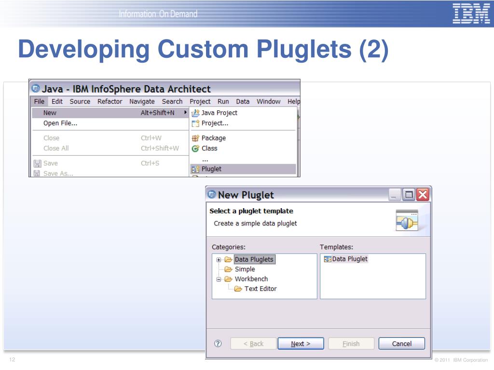494x370 pixels.
Task: Choose Package from the New submenu
Action: point(243,138)
